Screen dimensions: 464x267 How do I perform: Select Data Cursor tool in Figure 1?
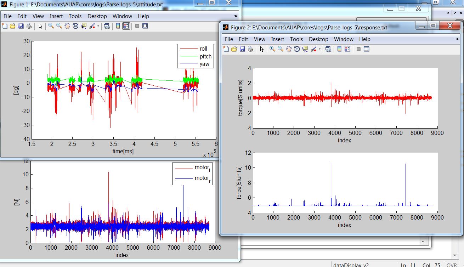click(84, 26)
